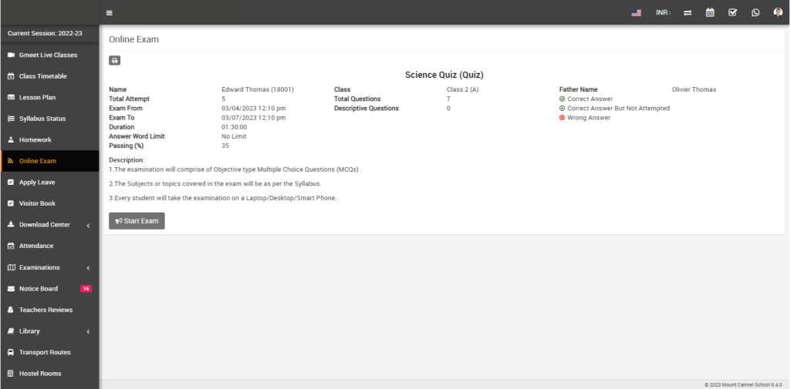Open the task checklist icon
Viewport: 790px width, 389px height.
[x=733, y=12]
